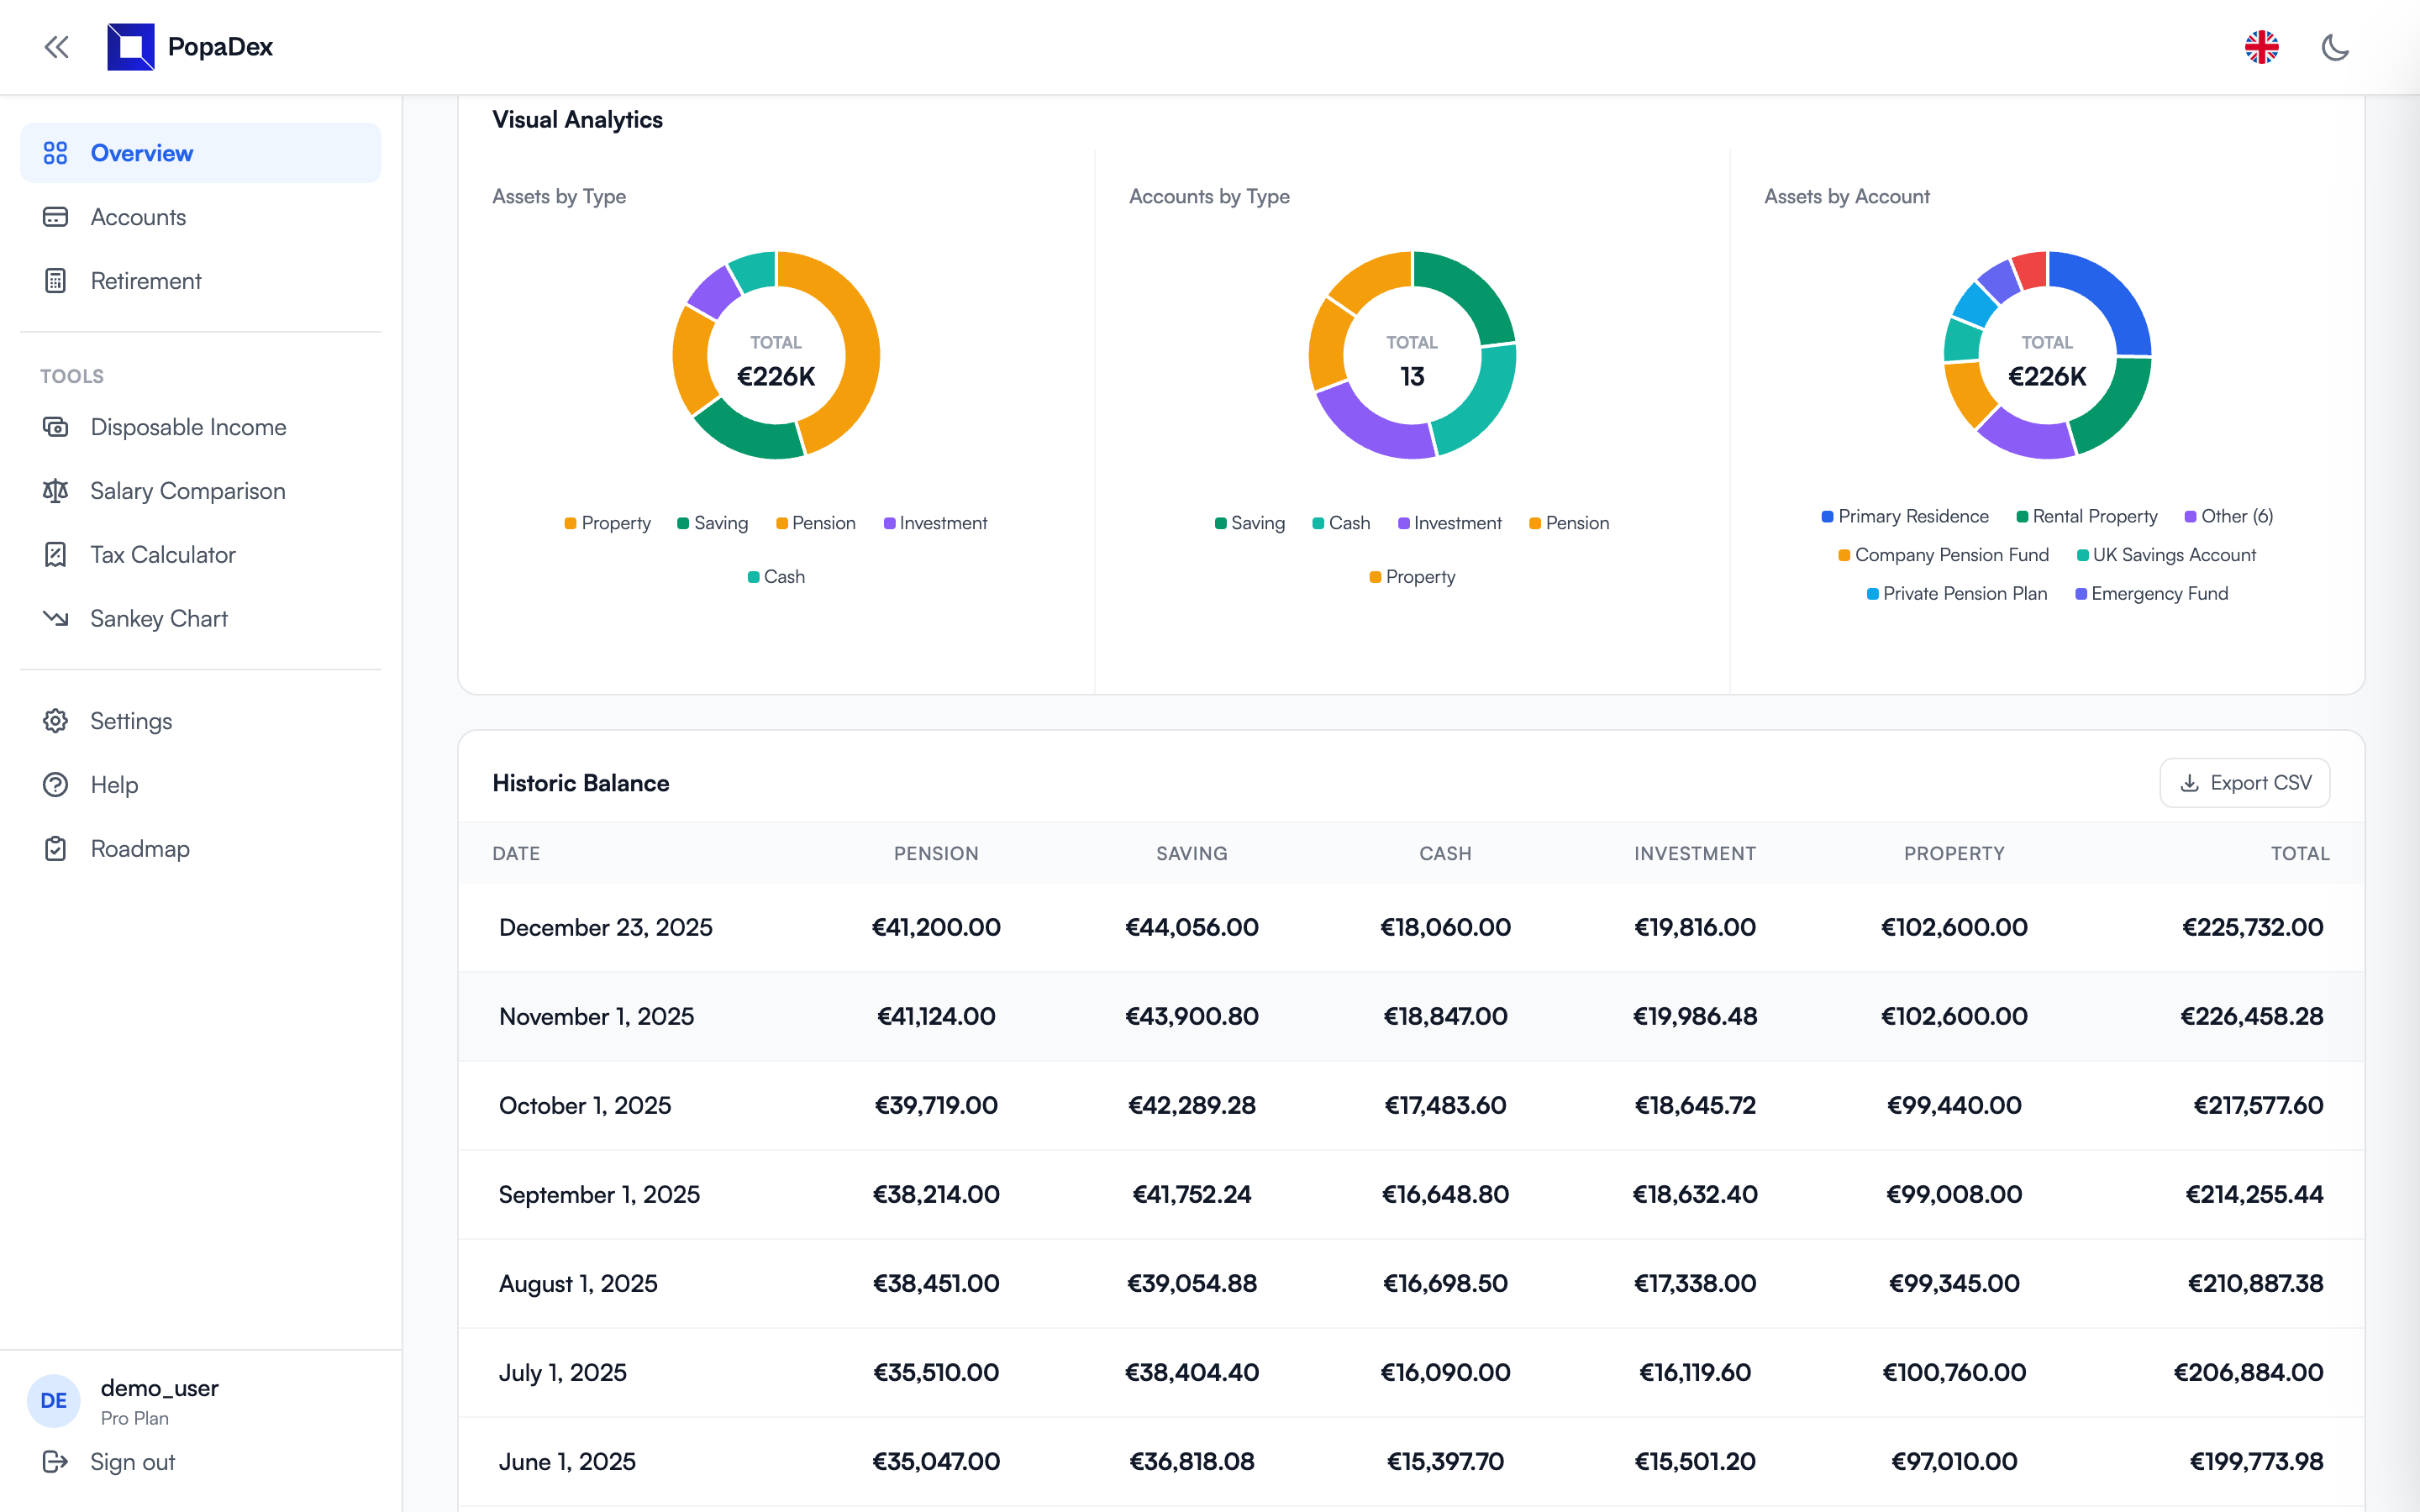Open the UK flag language selector
Screen dimensions: 2420x1512
[x=2263, y=47]
